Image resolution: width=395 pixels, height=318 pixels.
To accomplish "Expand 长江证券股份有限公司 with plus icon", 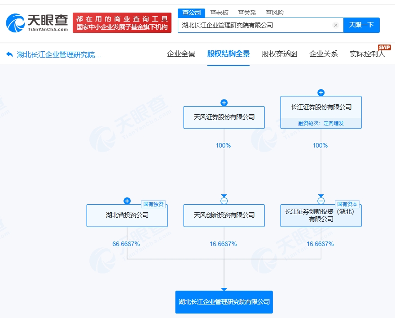I will (x=321, y=93).
